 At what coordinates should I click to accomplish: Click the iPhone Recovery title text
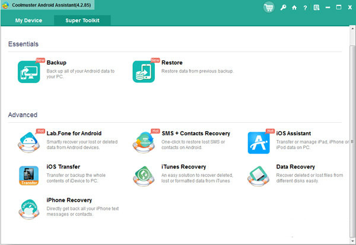(x=69, y=200)
